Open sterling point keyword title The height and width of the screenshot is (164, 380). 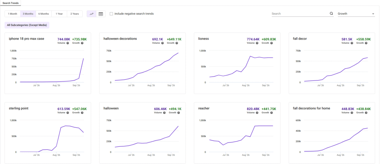pyautogui.click(x=19, y=108)
